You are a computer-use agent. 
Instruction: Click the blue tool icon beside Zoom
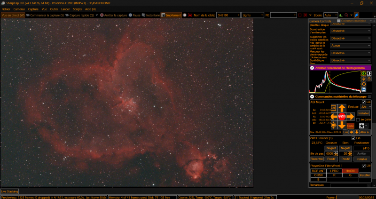(x=357, y=15)
